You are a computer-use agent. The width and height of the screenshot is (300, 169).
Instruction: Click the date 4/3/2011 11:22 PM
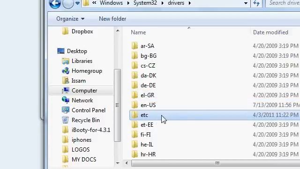point(276,115)
